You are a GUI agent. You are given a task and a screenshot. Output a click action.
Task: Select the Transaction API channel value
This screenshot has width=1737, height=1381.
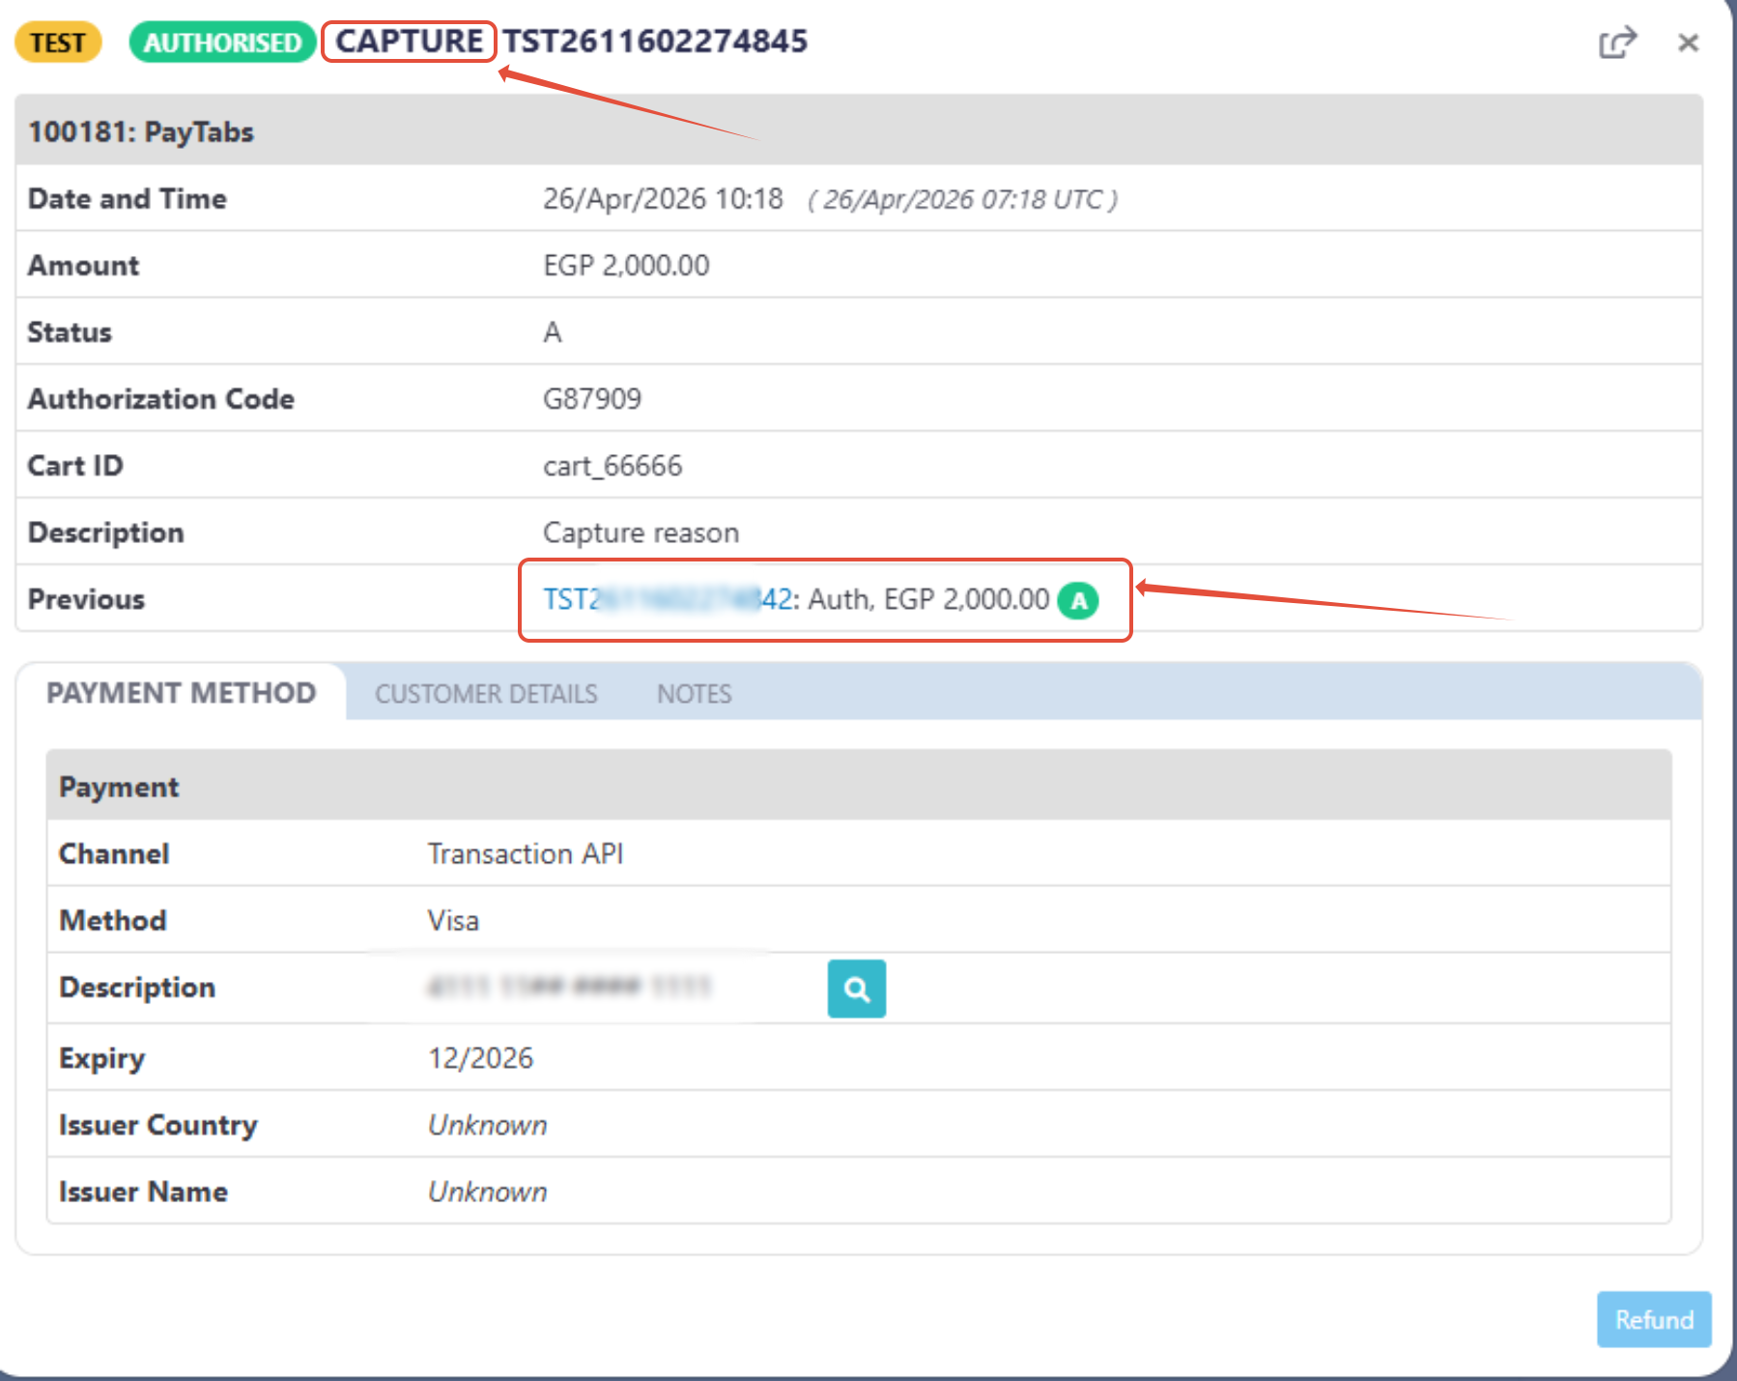click(x=526, y=853)
